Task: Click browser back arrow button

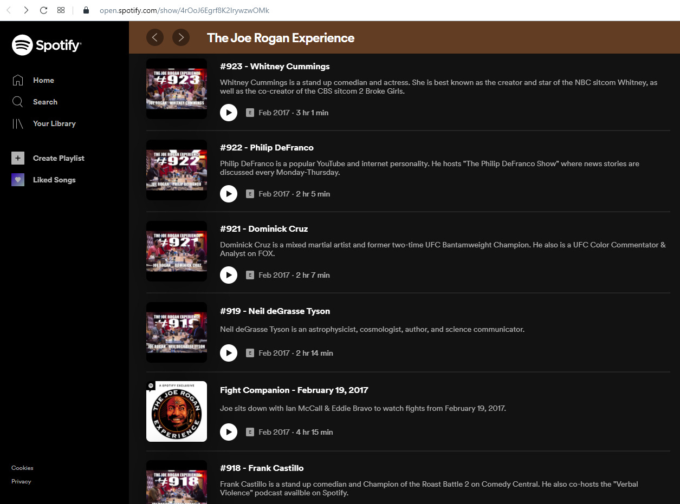Action: coord(9,10)
